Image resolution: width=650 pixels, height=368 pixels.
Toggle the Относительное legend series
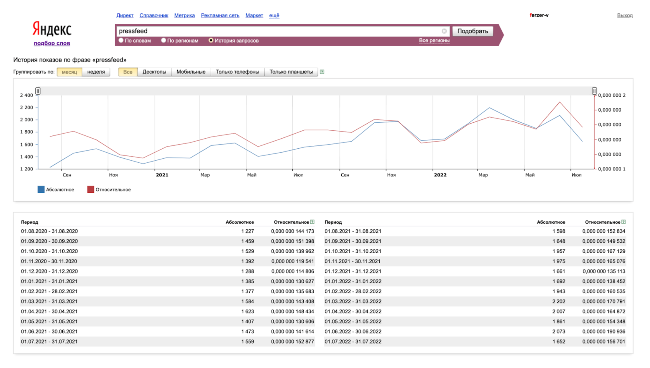pyautogui.click(x=109, y=190)
